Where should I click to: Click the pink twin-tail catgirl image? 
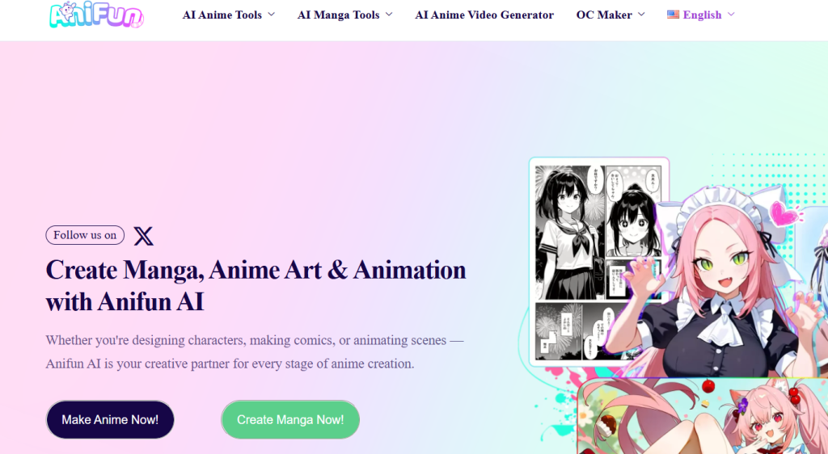click(703, 418)
